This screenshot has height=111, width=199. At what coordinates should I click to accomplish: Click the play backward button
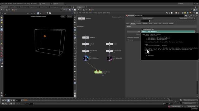click(6, 100)
